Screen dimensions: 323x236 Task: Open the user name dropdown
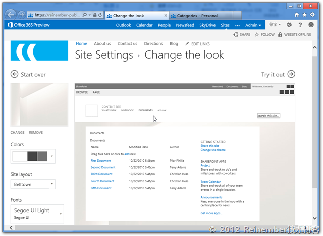(x=275, y=25)
